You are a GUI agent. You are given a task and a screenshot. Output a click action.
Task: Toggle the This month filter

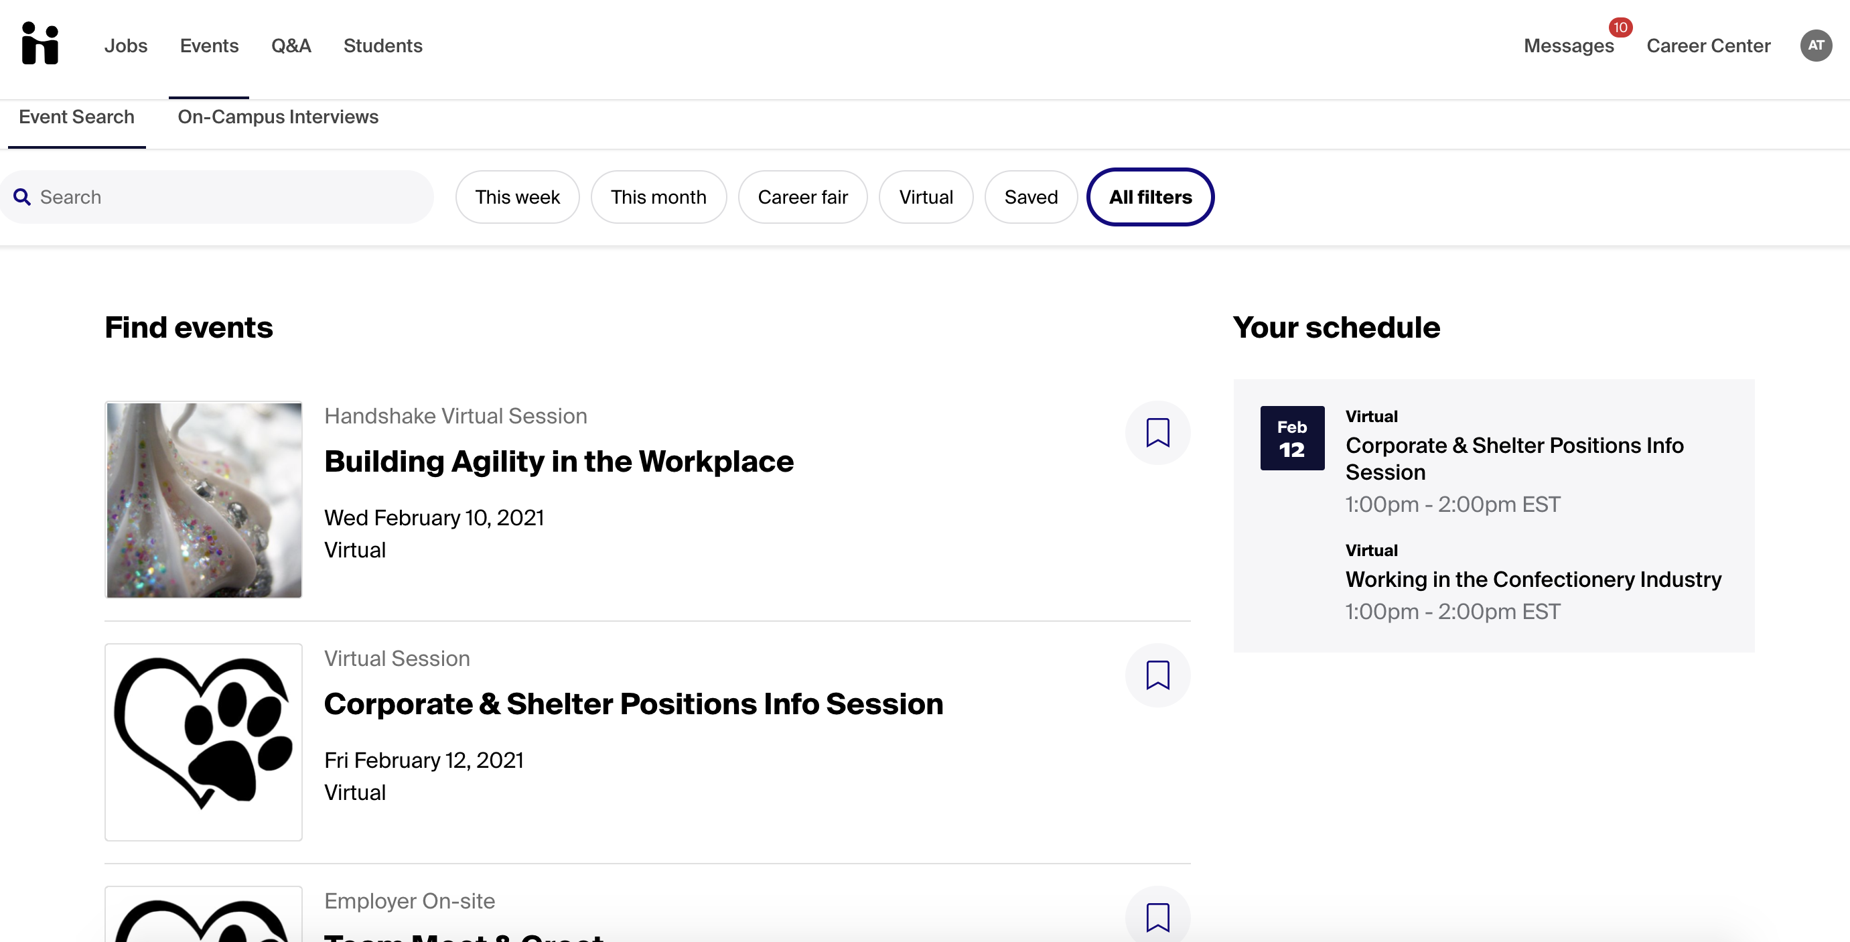tap(658, 197)
